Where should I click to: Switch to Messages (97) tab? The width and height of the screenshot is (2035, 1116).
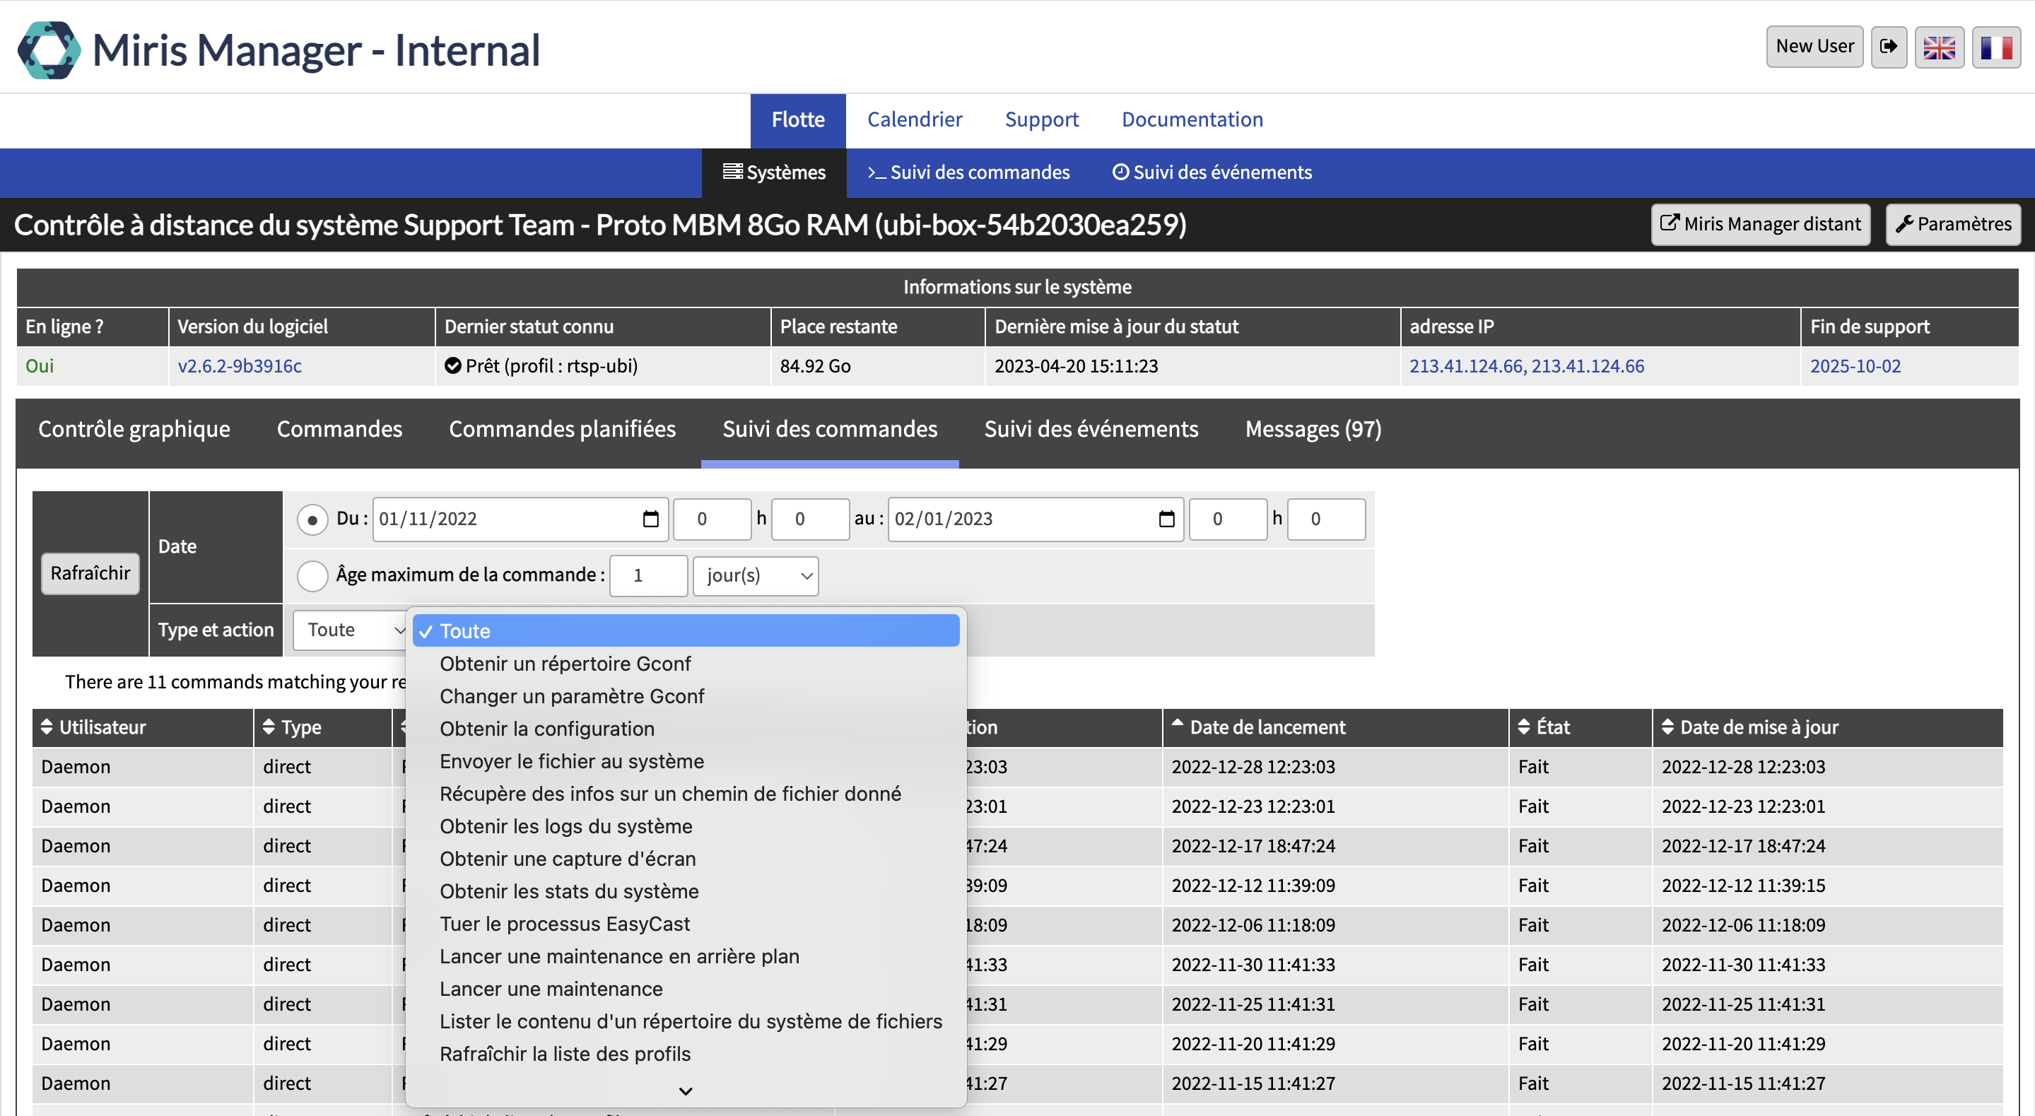1313,430
